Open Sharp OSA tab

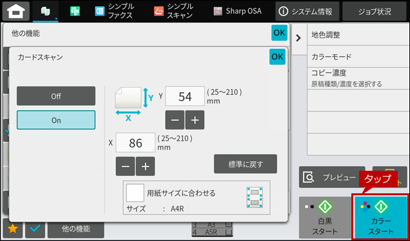[x=238, y=11]
